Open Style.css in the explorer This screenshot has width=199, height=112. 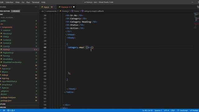tap(5, 88)
